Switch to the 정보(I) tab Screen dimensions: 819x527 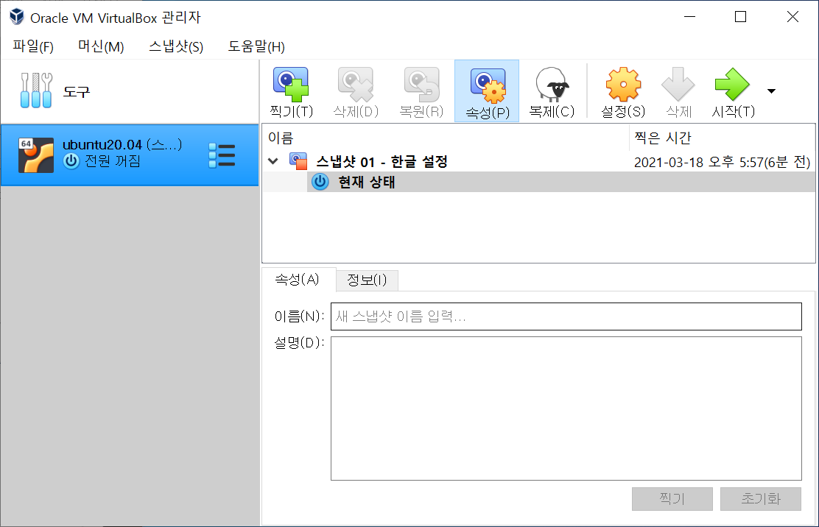pos(368,280)
